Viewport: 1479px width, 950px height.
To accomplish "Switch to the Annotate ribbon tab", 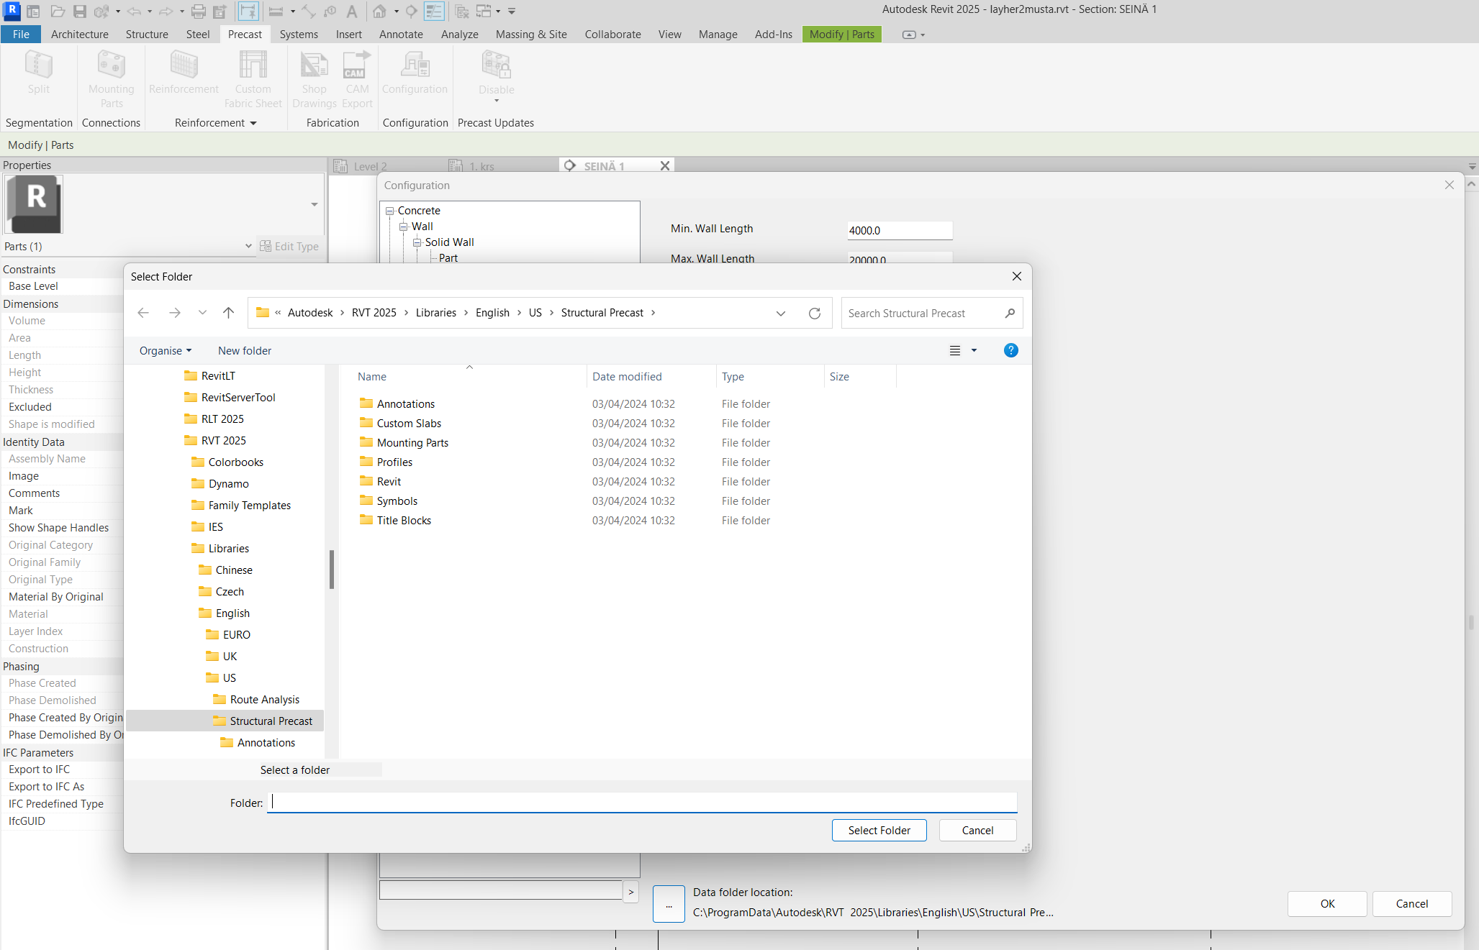I will [x=401, y=34].
